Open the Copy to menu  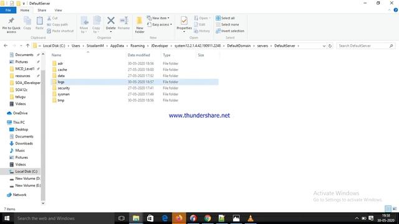click(x=96, y=25)
